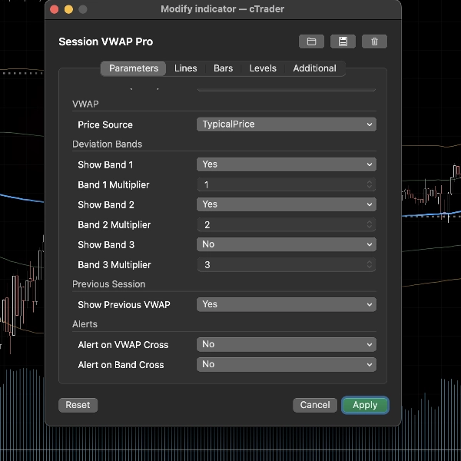
Task: Click the Show Previous VWAP label
Action: 124,304
